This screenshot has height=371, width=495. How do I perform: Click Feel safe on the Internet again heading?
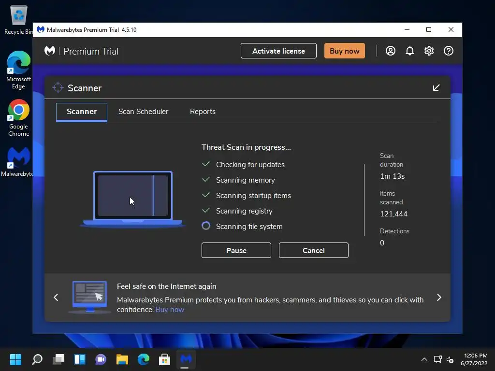click(x=167, y=286)
